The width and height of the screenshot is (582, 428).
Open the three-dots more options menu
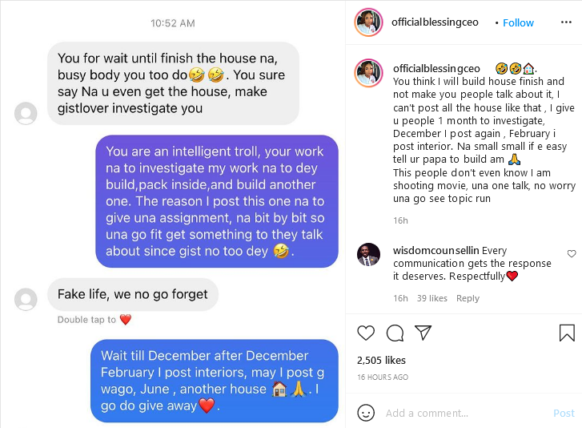click(x=566, y=22)
